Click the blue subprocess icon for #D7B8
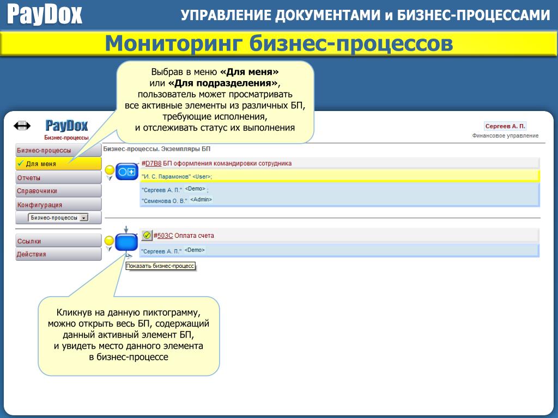The width and height of the screenshot is (558, 418). click(127, 171)
